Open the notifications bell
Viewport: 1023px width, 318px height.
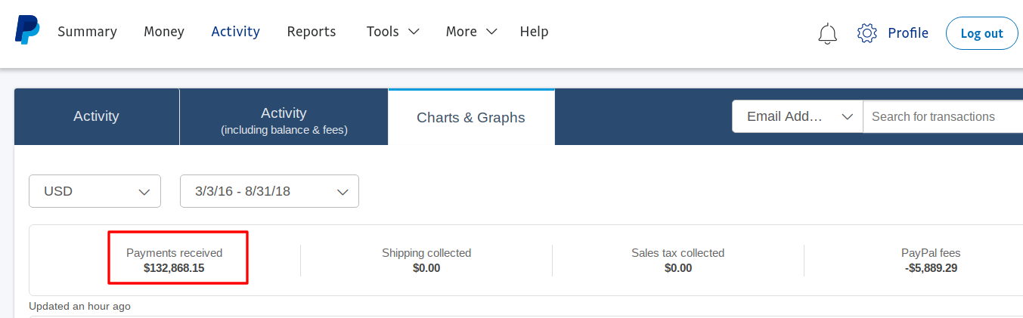(x=828, y=33)
